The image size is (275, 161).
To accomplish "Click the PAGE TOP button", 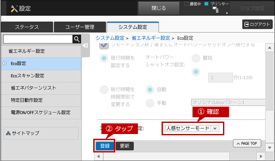I will 247,143.
